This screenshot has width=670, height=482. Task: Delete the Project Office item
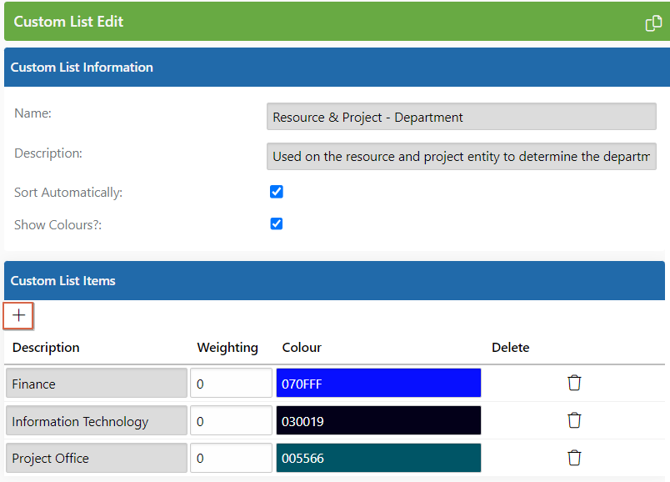point(574,458)
